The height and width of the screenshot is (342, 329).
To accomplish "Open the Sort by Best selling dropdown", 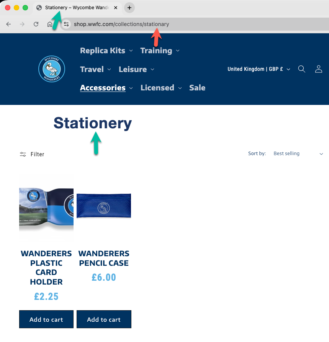I will pos(298,154).
